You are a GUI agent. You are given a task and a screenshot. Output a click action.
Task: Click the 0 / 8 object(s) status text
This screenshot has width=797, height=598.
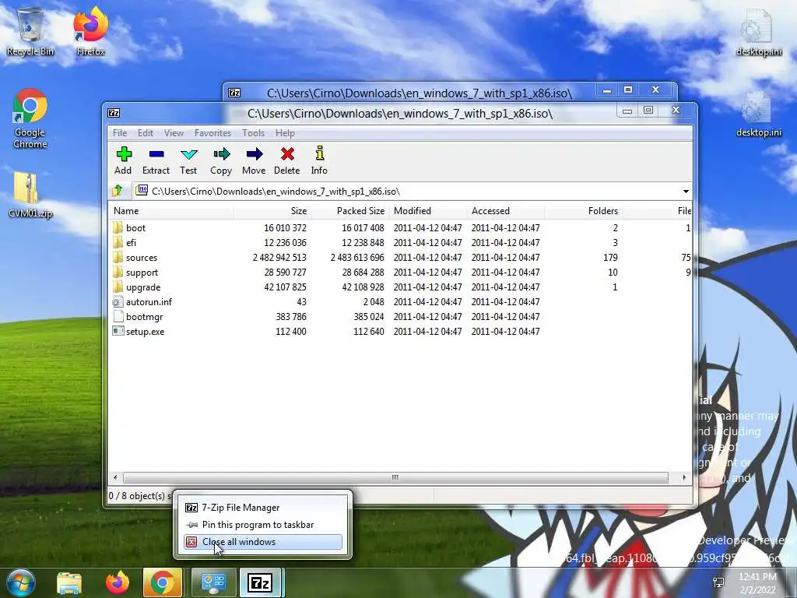coord(140,496)
